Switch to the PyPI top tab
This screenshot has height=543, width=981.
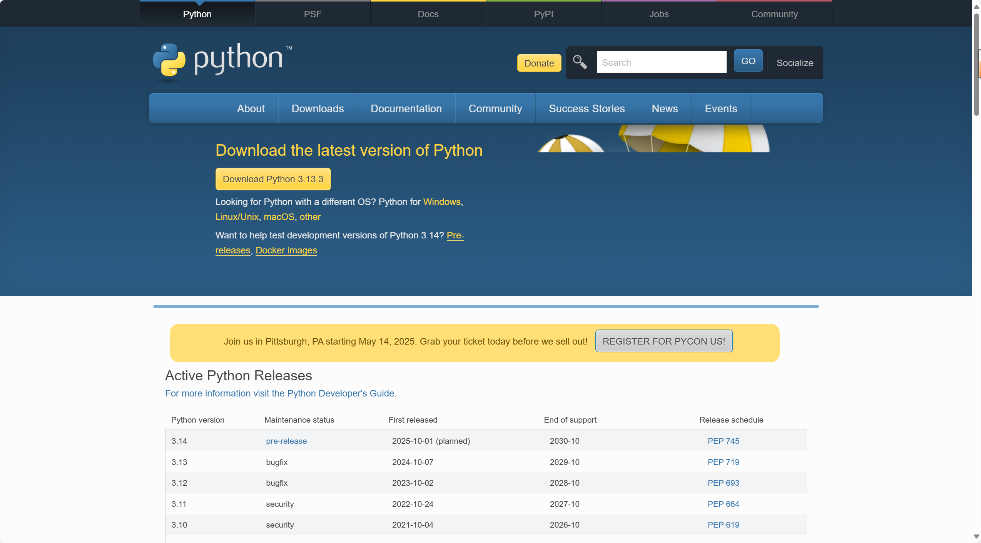(543, 14)
